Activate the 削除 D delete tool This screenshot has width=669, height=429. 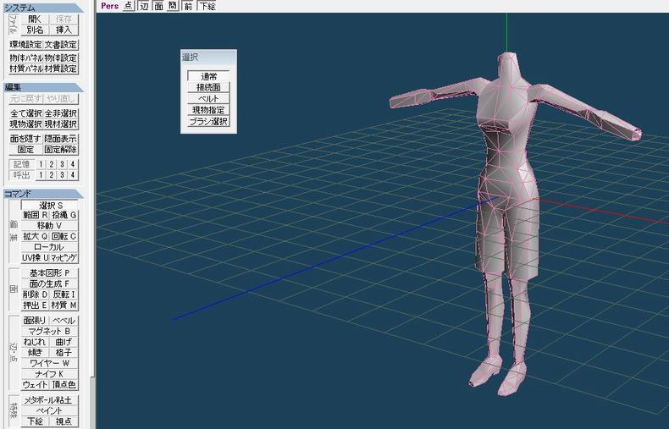pyautogui.click(x=35, y=294)
